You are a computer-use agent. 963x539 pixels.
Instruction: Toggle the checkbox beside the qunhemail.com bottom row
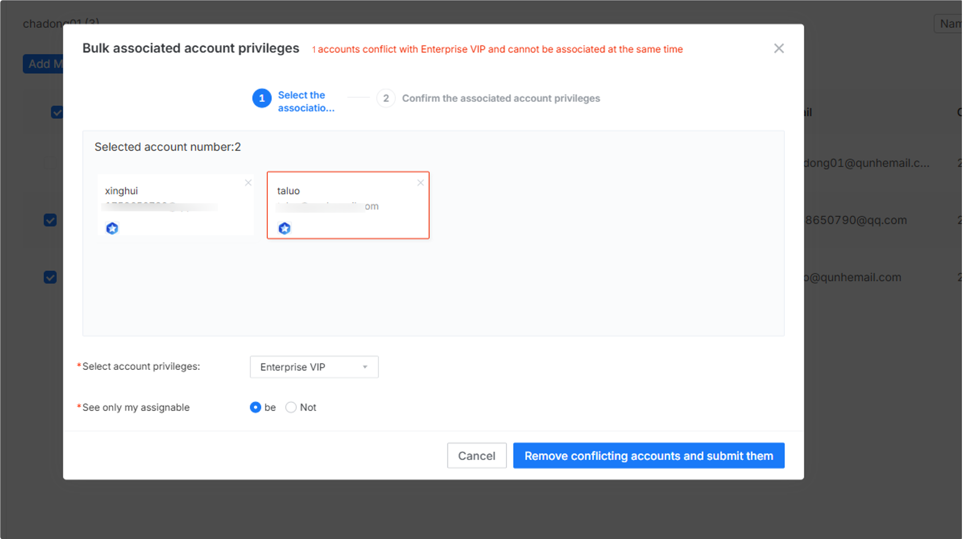point(50,277)
